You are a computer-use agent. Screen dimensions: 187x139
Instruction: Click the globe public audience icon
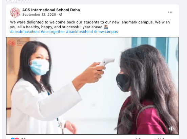61,15
